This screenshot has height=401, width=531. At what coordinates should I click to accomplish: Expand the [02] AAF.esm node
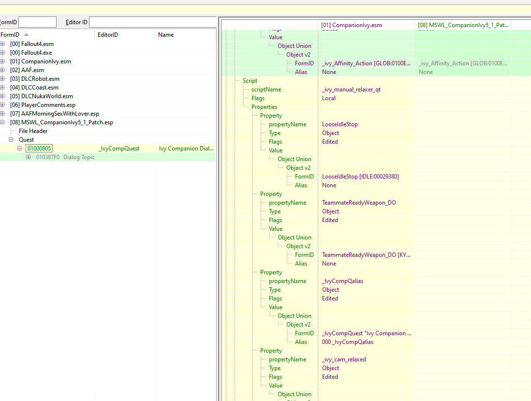(x=2, y=70)
